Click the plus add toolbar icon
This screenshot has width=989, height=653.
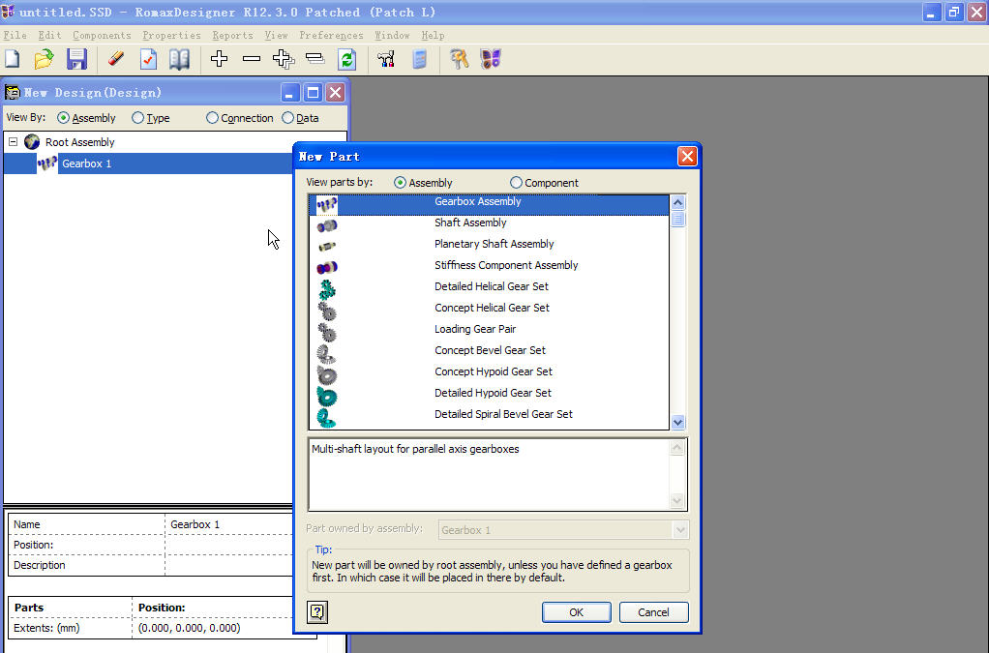point(219,59)
